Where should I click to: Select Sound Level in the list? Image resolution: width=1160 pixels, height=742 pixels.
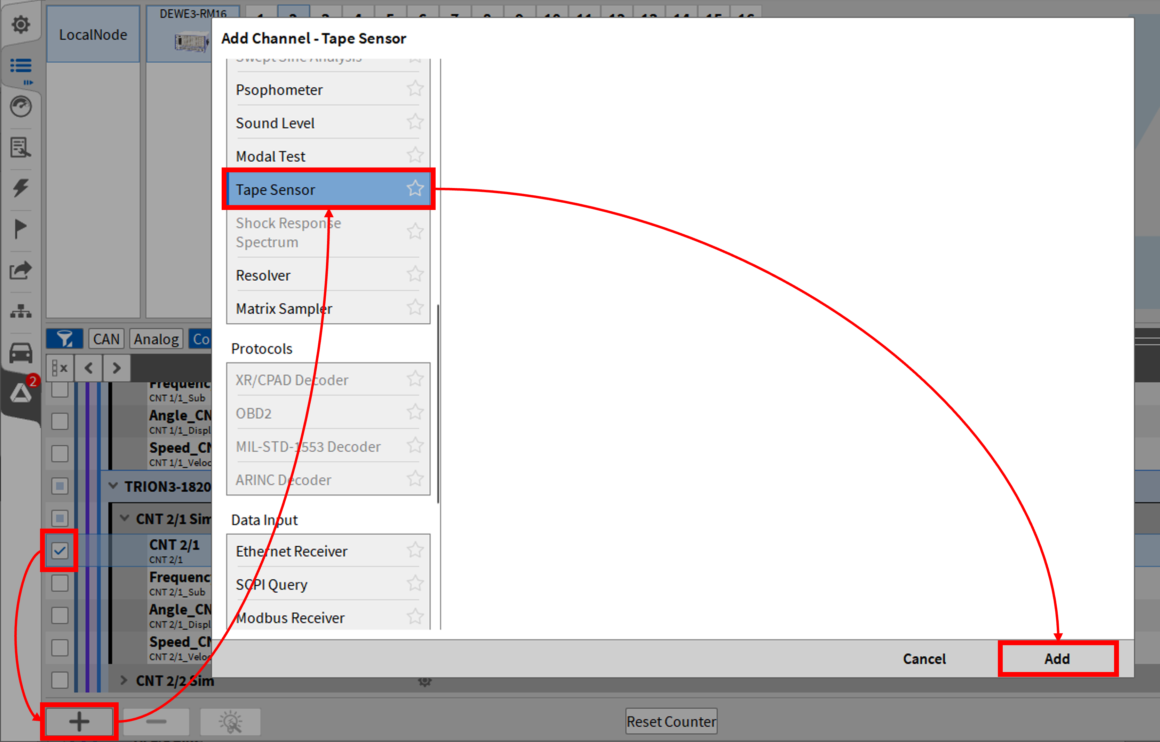[x=328, y=123]
